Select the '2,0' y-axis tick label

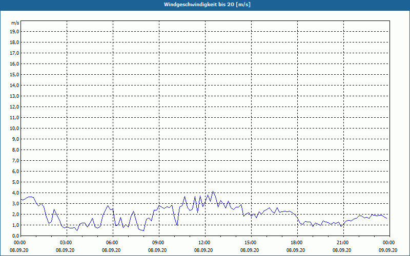pyautogui.click(x=16, y=214)
